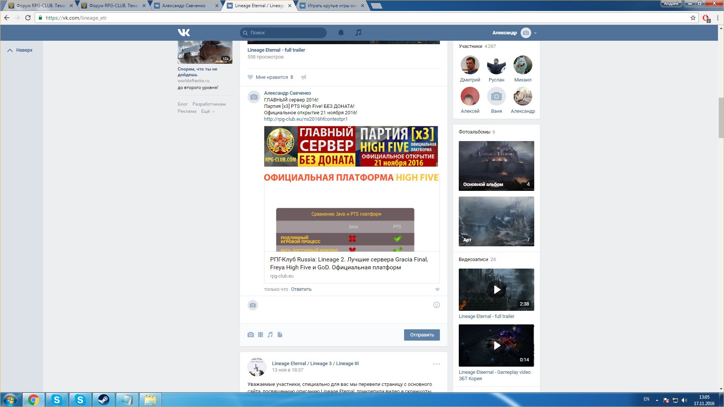Show hidden tray icons arrow
Viewport: 724px width, 407px height.
click(657, 400)
